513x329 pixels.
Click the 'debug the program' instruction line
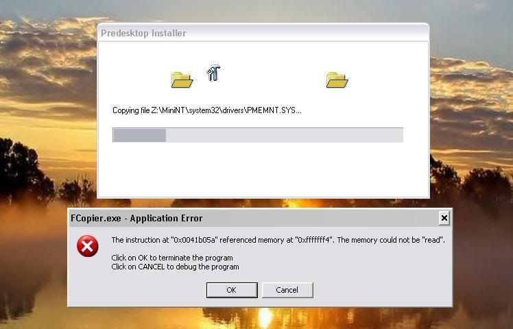[x=175, y=267]
